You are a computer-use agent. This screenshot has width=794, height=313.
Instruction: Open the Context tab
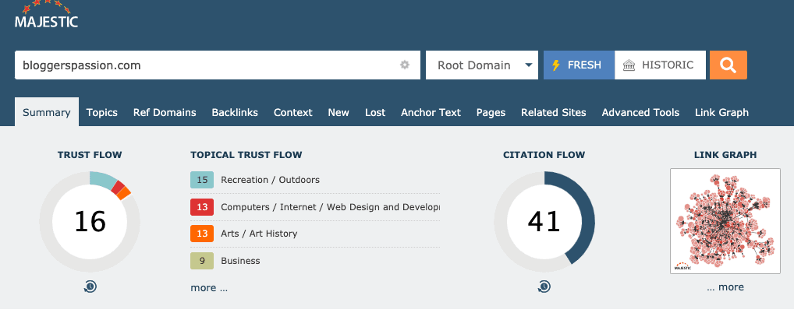coord(293,112)
